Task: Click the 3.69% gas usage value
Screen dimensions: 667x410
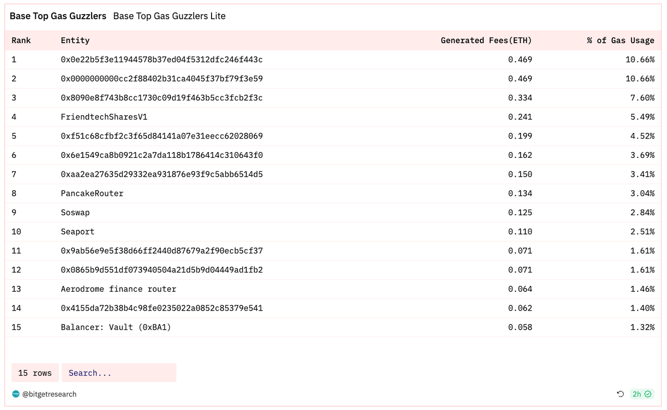Action: [643, 155]
